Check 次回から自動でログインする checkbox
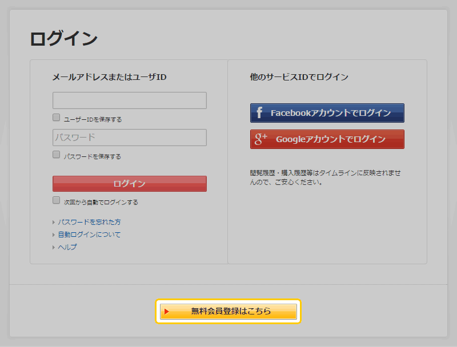The height and width of the screenshot is (347, 457). pos(56,200)
